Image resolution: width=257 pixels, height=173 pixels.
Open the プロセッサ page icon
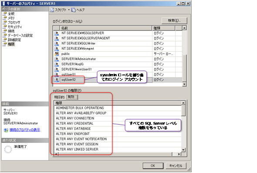[x=5, y=23]
